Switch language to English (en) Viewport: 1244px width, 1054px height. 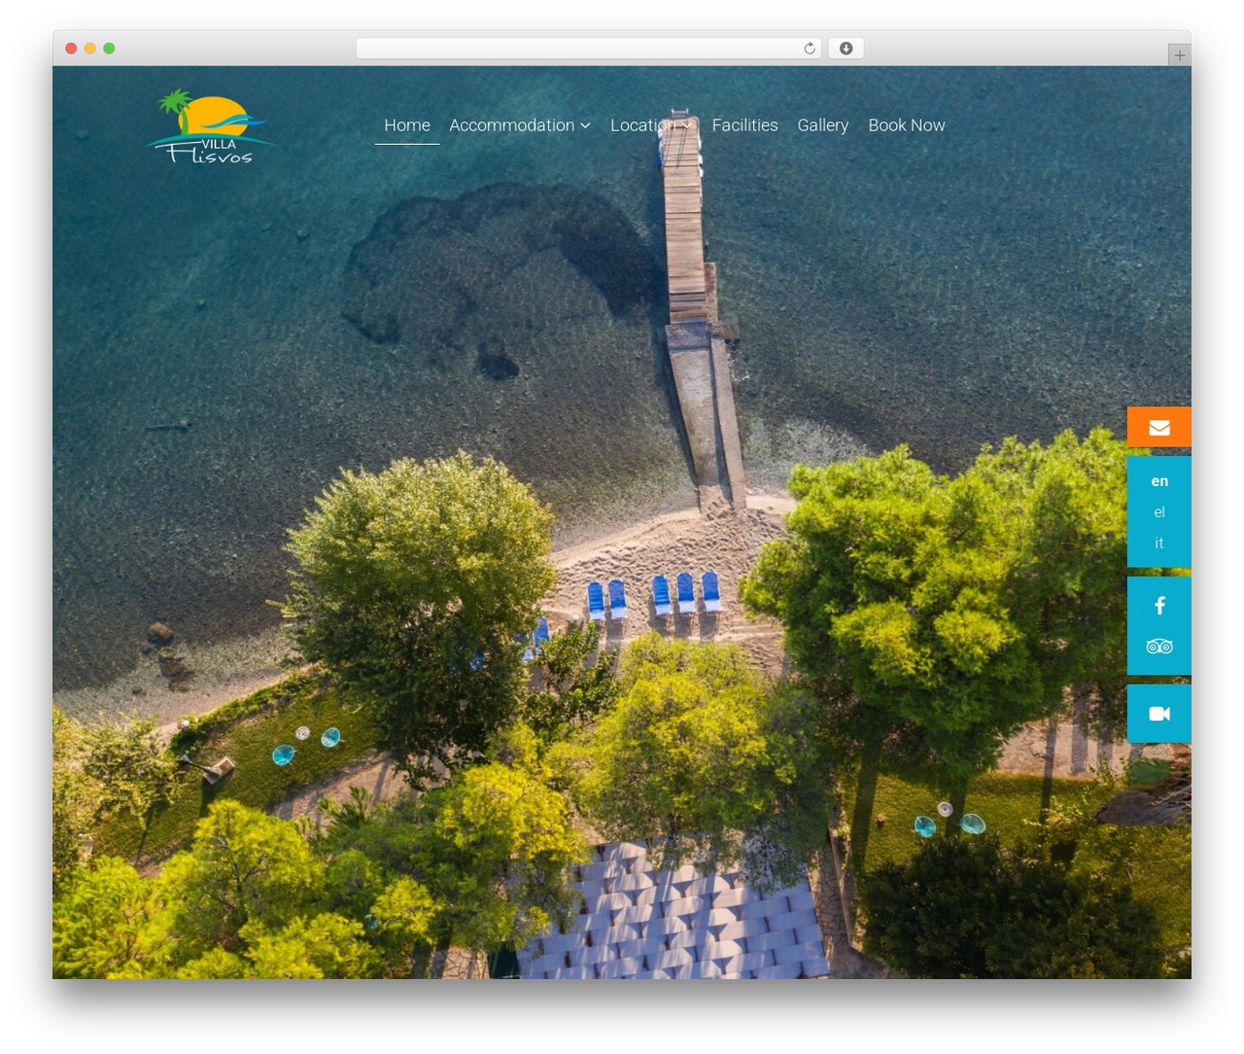coord(1159,481)
